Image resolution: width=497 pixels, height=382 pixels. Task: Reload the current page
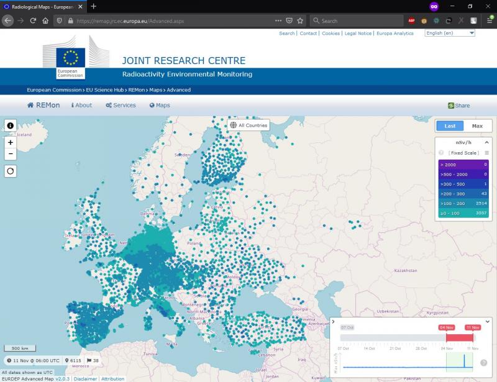click(x=33, y=21)
